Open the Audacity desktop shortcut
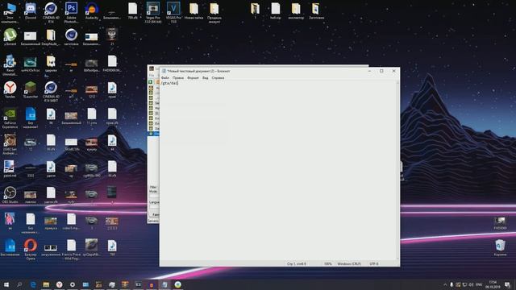Image resolution: width=516 pixels, height=290 pixels. [91, 10]
